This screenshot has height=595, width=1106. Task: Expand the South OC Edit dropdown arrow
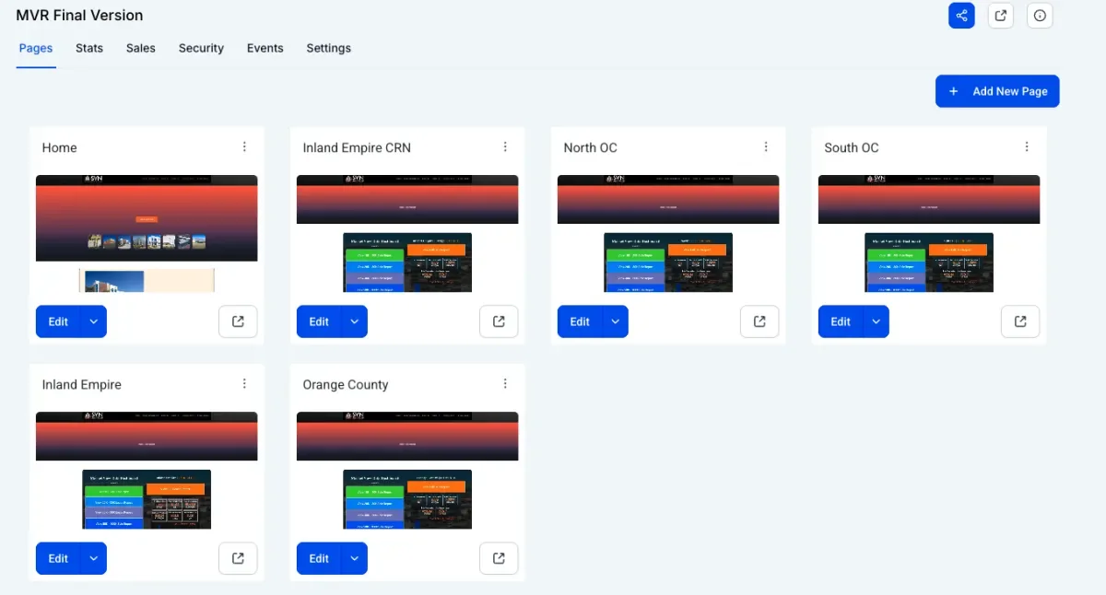click(x=876, y=321)
